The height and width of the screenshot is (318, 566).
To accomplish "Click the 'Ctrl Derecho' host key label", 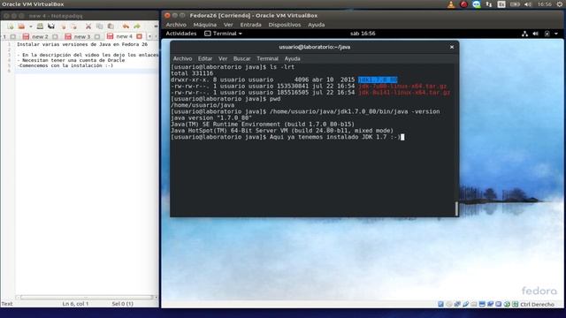I will 537,304.
